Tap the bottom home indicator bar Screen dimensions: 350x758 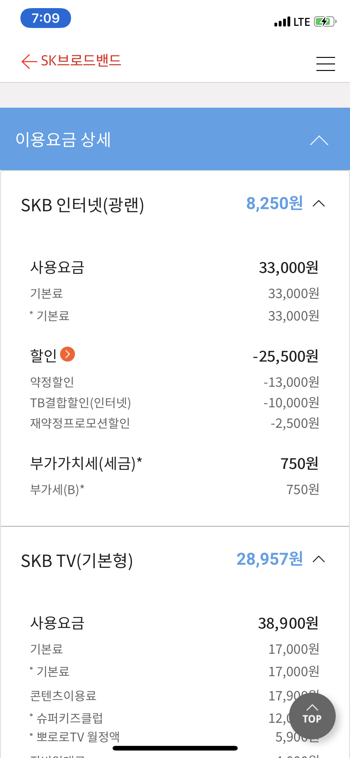pos(175,748)
